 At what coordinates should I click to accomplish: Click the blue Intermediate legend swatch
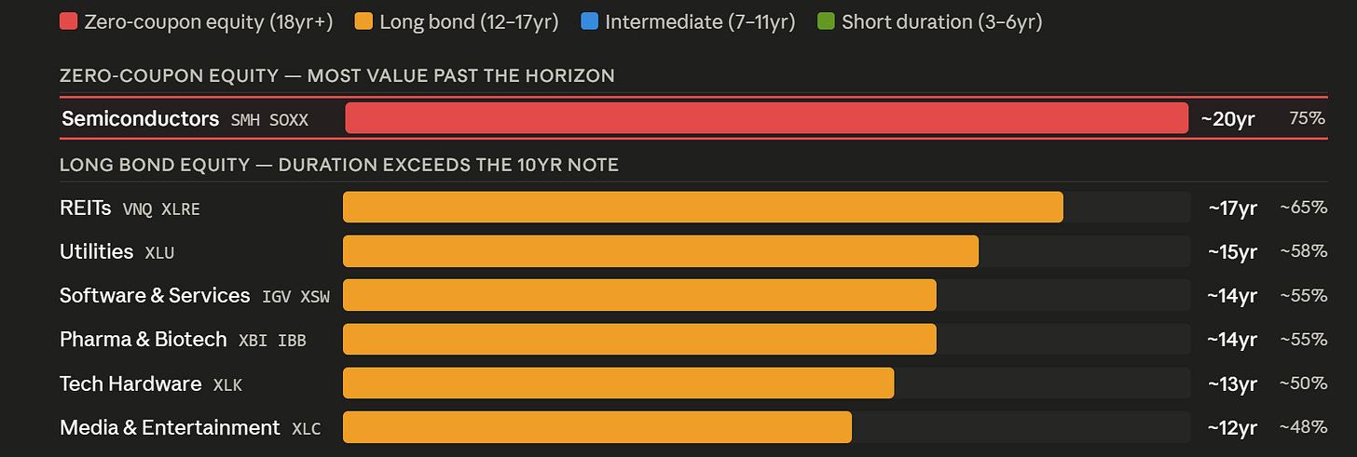coord(589,21)
